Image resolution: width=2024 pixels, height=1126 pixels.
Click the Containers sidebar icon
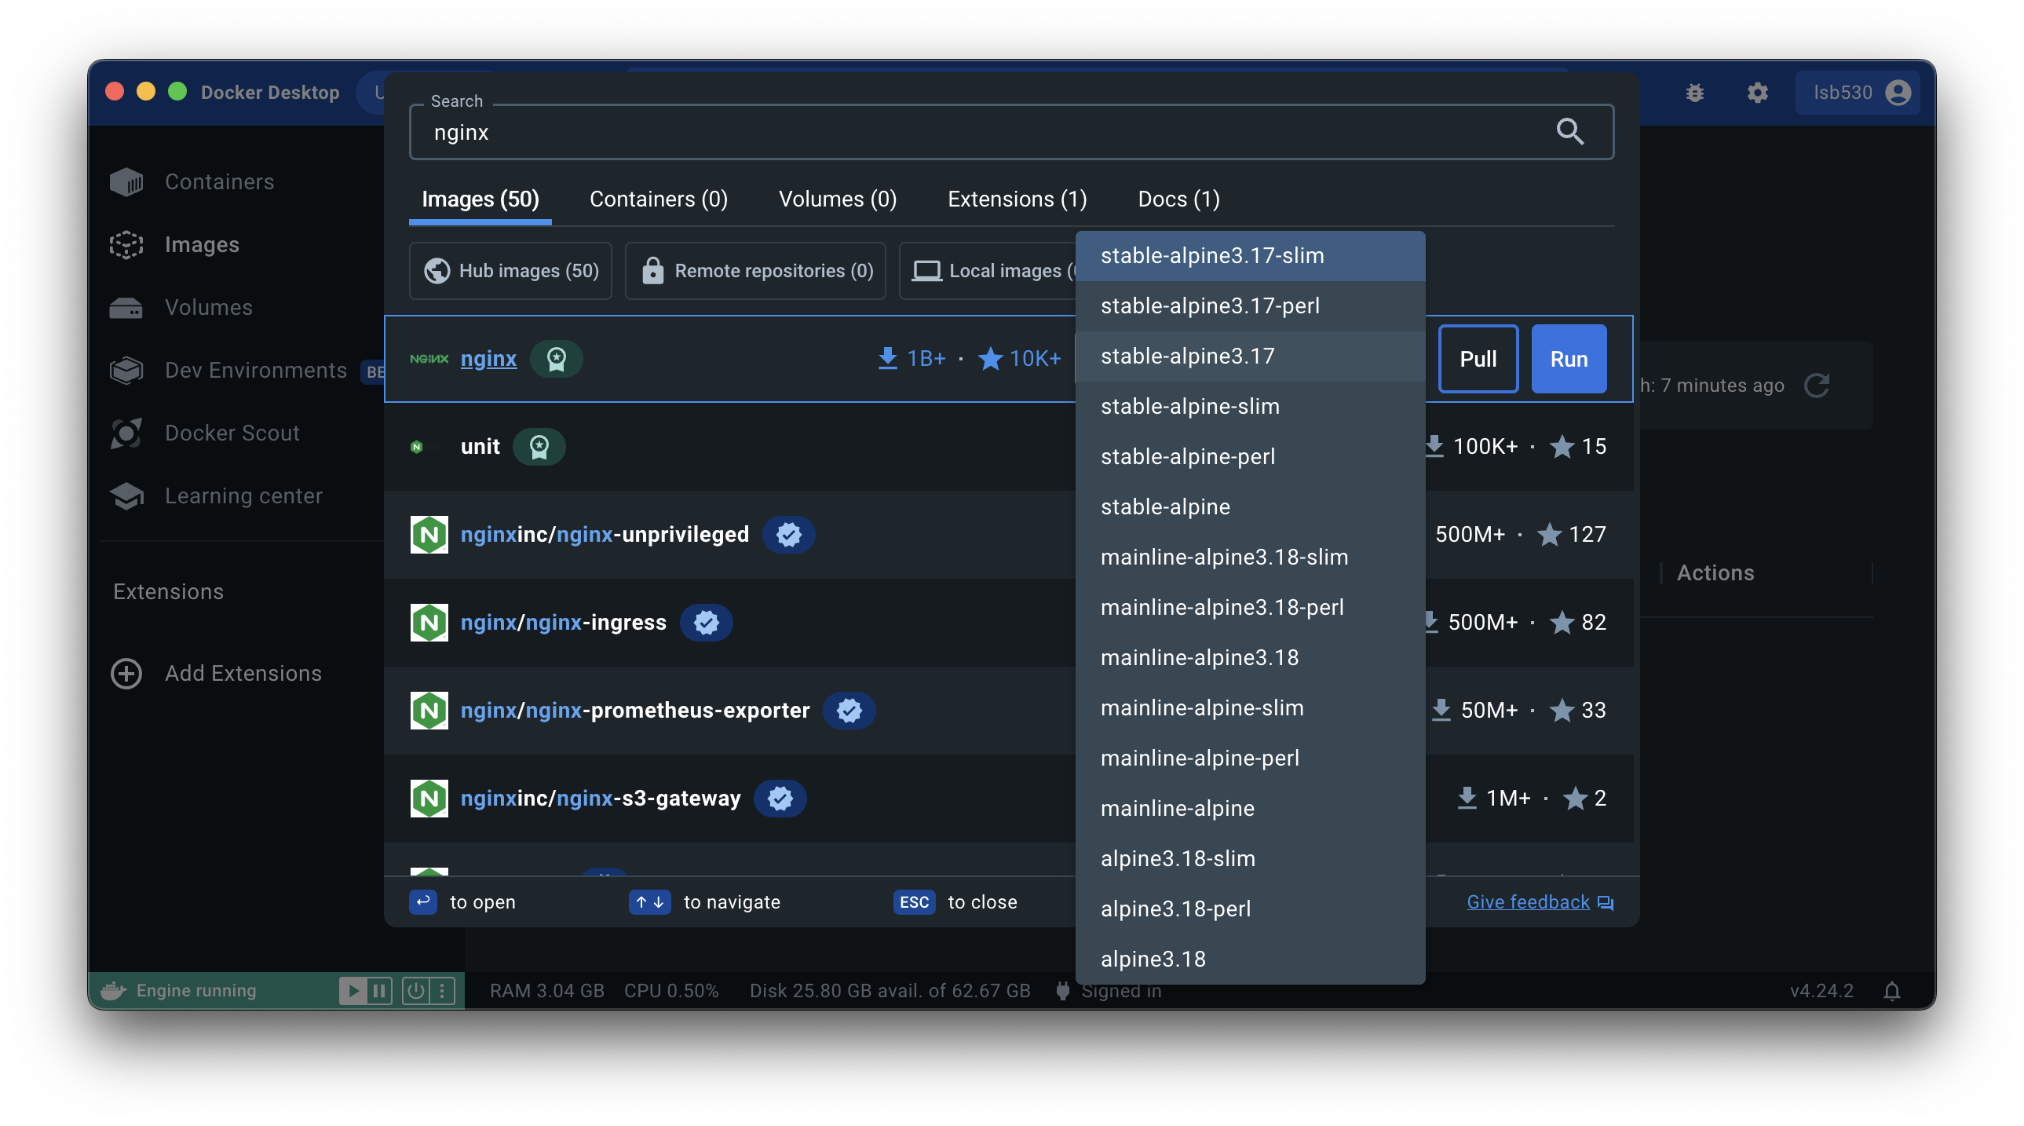[x=126, y=182]
